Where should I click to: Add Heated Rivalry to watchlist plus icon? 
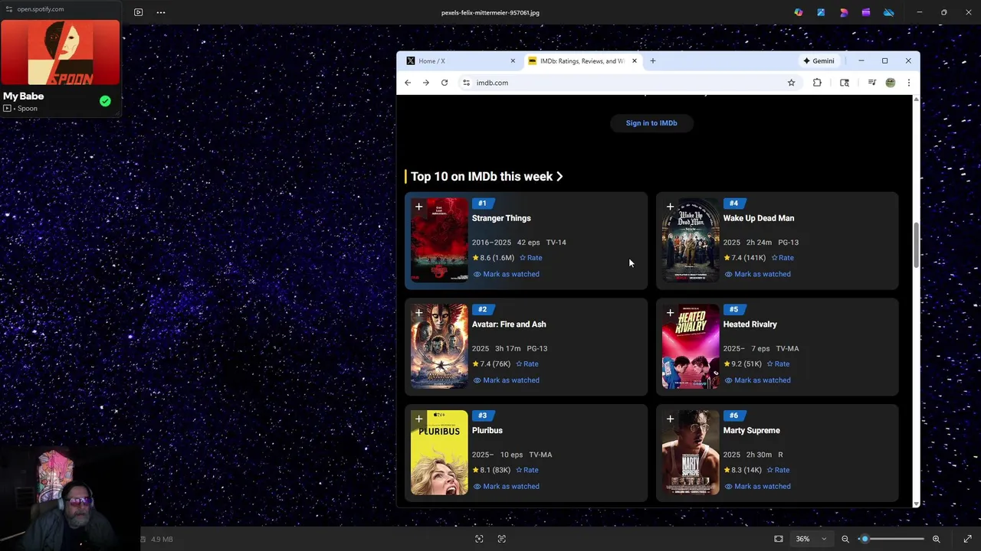tap(671, 313)
